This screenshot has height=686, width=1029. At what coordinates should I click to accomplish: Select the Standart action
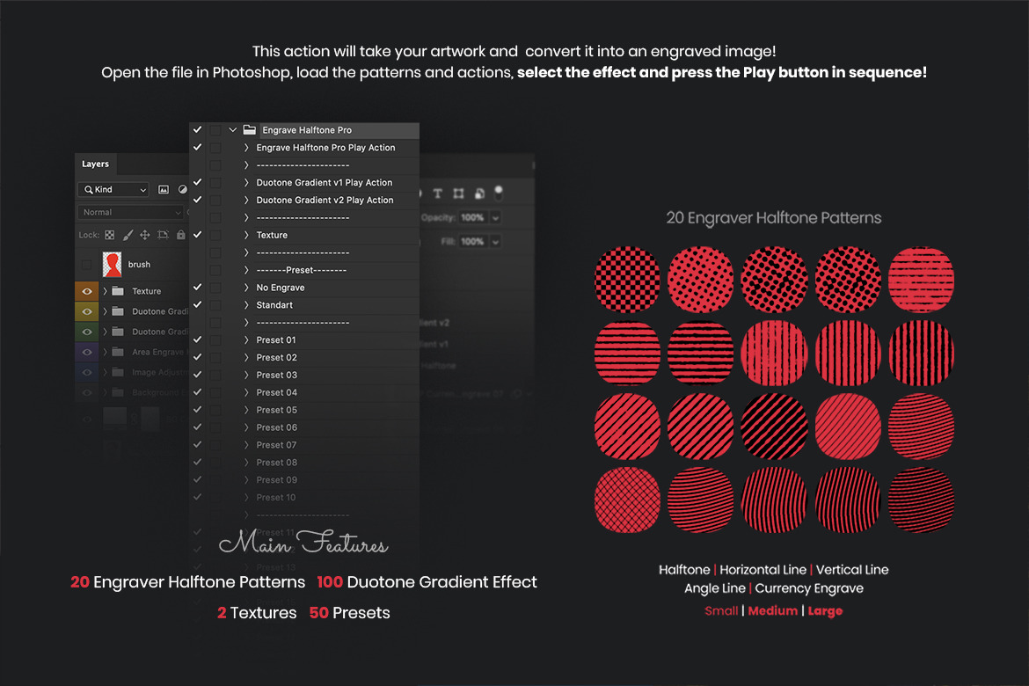click(x=274, y=305)
